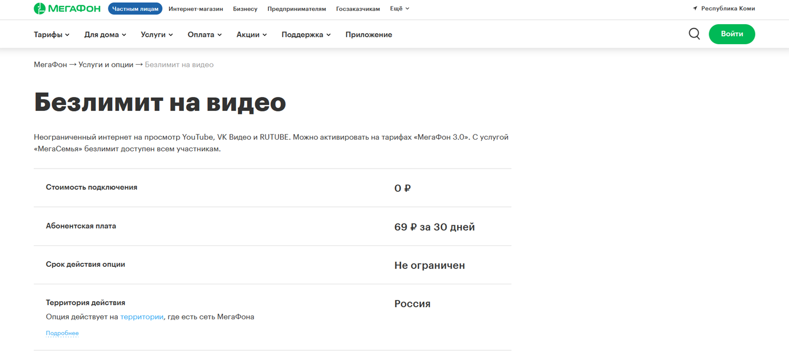Expand the Поддержка menu

tap(306, 35)
